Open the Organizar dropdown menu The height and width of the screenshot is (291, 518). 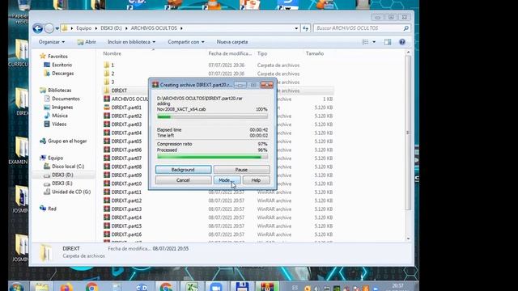point(52,42)
